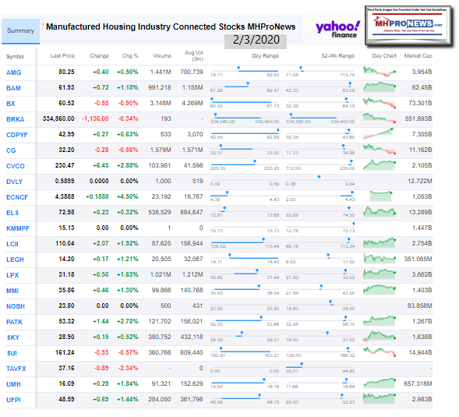Viewport: 459px width, 417px height.
Task: Open the DVLY ticker link
Action: click(x=14, y=182)
